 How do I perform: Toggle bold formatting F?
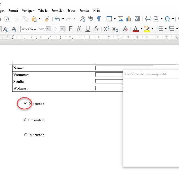(x=71, y=29)
